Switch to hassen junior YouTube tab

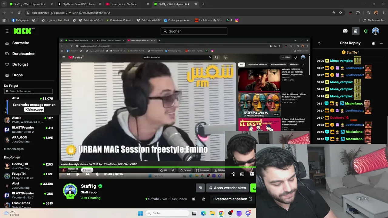(127, 4)
